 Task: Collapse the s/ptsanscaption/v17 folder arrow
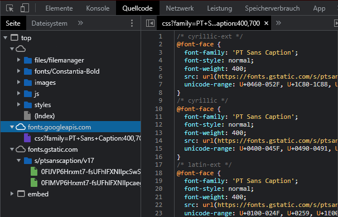pos(19,161)
